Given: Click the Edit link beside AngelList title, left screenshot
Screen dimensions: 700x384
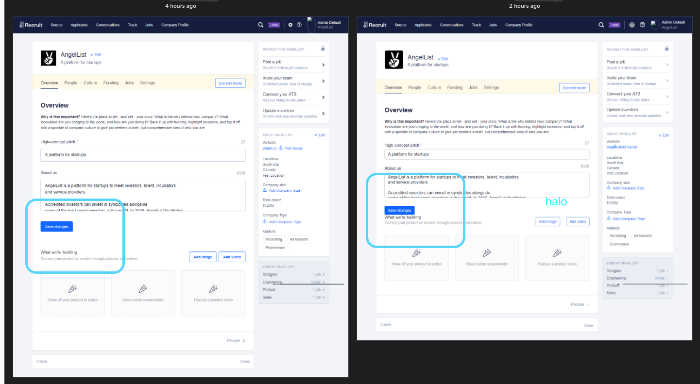Looking at the screenshot, I should 96,55.
